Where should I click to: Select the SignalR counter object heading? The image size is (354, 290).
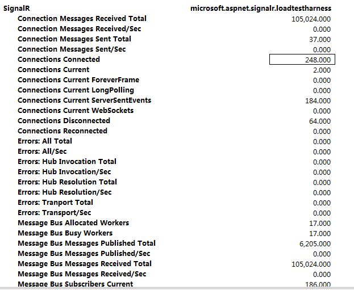16,9
